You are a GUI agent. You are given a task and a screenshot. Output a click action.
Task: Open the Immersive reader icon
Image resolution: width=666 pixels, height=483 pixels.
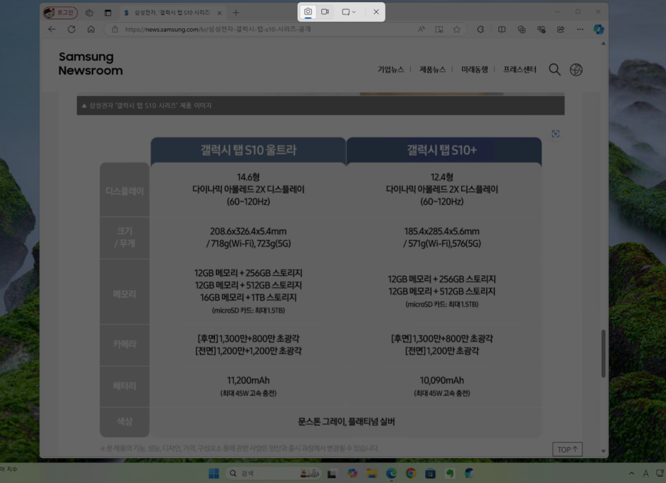point(439,30)
